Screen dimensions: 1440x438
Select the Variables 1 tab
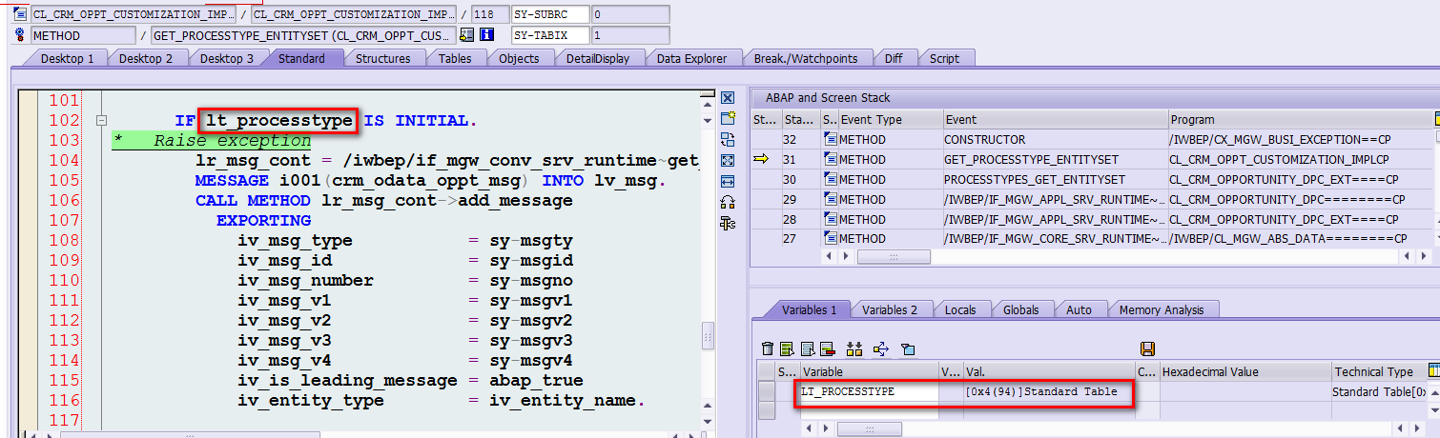tap(809, 309)
